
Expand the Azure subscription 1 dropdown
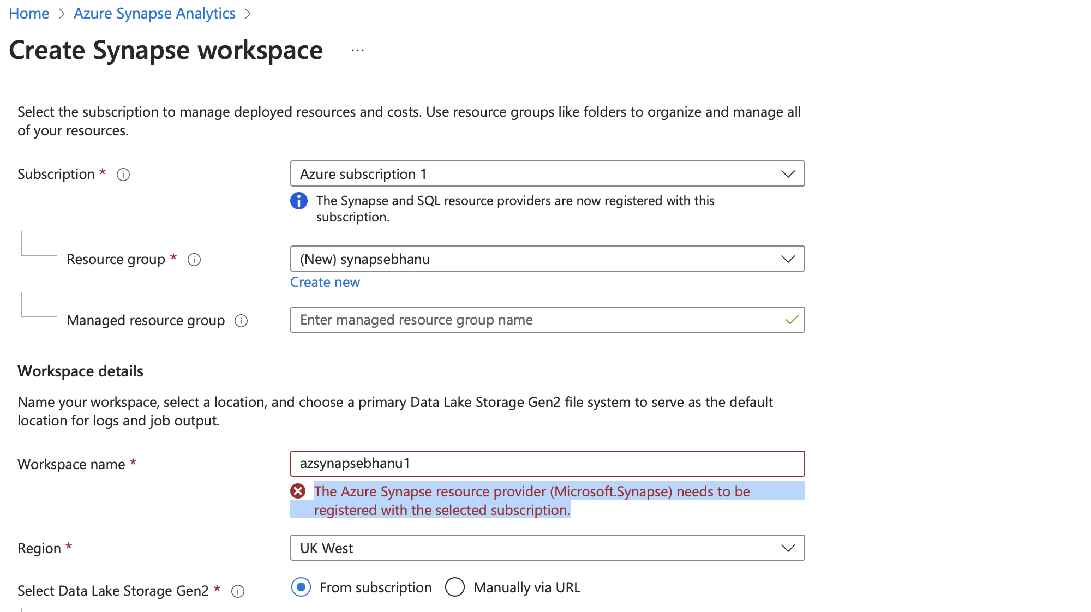[547, 174]
